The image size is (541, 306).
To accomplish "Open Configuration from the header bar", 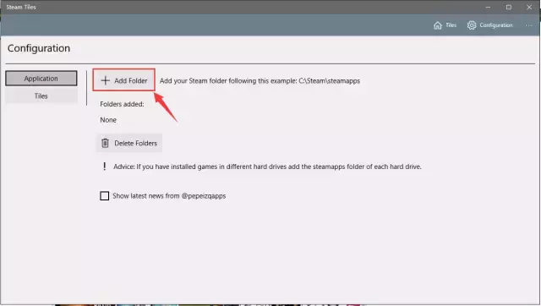I will click(490, 25).
